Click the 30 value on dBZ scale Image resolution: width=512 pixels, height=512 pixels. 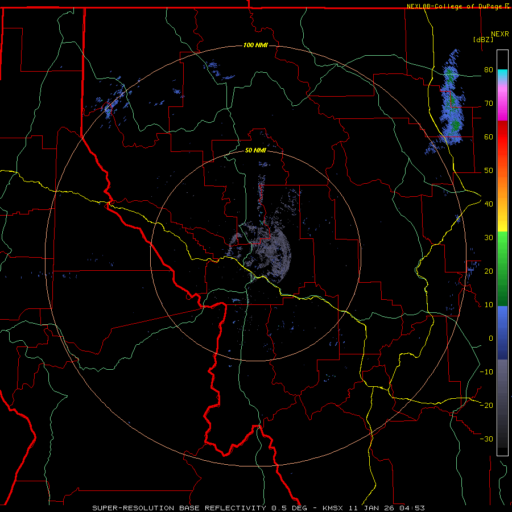(489, 238)
